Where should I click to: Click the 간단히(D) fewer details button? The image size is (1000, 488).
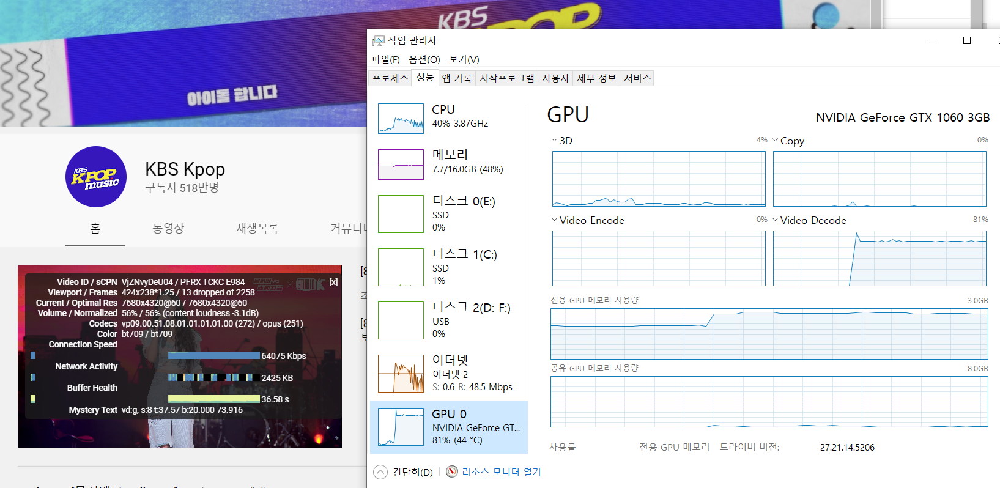404,472
